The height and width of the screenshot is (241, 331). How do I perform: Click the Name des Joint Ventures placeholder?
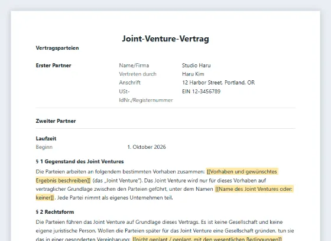[x=254, y=189]
